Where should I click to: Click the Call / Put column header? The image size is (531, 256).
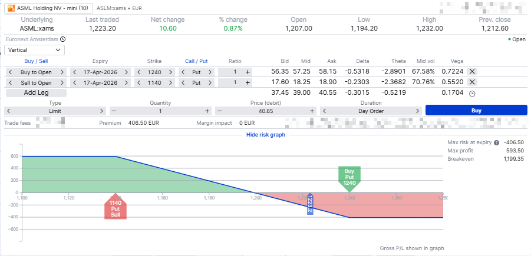pyautogui.click(x=196, y=61)
